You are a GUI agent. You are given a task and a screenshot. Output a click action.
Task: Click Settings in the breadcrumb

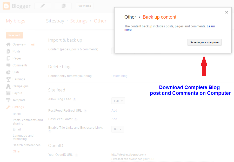coord(79,21)
